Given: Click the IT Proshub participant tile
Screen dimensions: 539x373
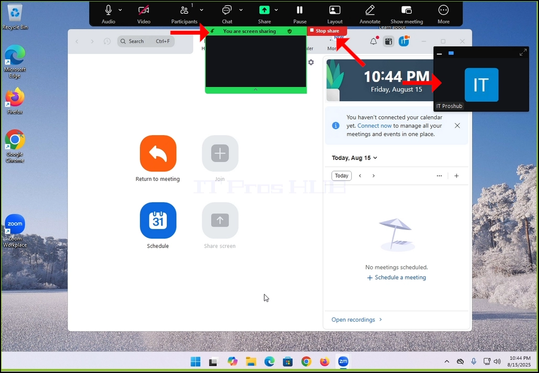Looking at the screenshot, I should (481, 84).
